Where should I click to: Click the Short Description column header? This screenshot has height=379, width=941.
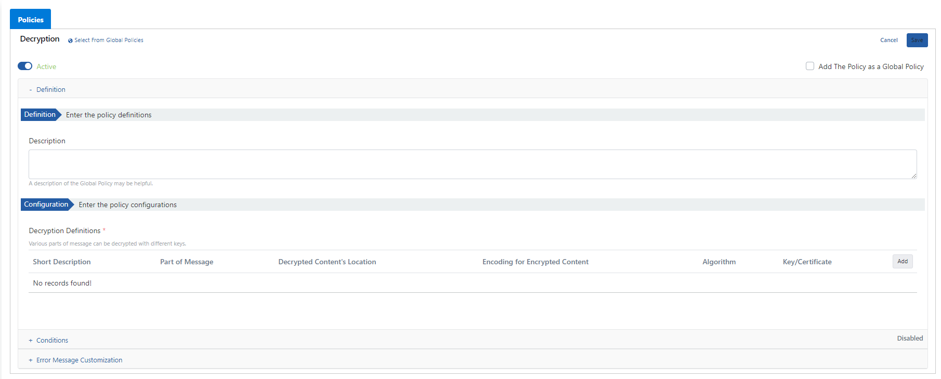pos(62,262)
